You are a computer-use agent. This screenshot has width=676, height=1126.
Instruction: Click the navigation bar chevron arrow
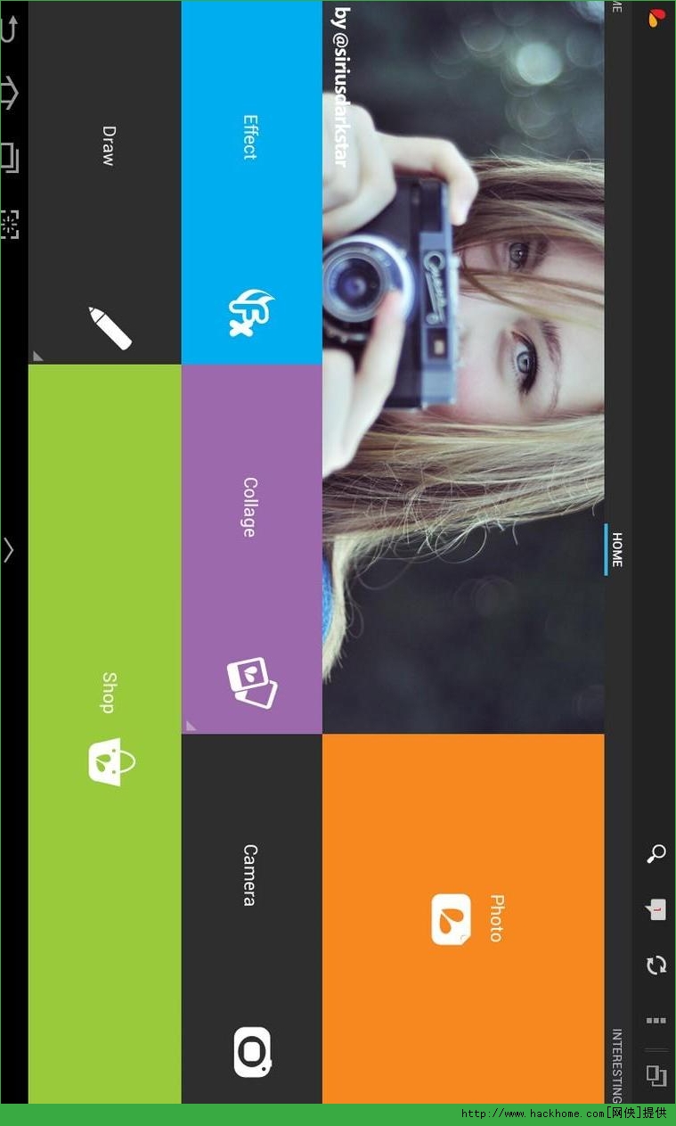tap(9, 550)
